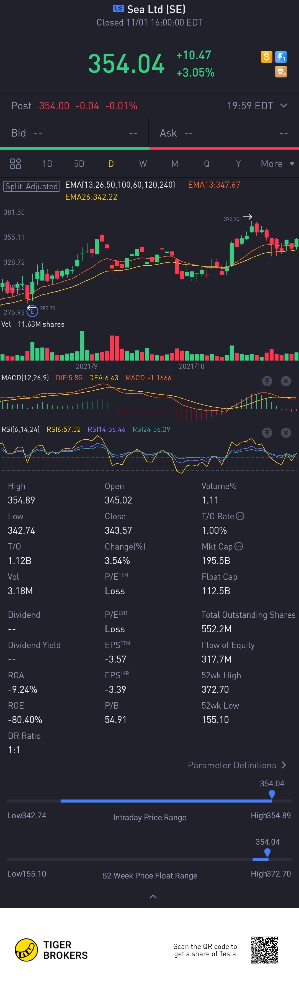Screen dimensions: 299x992
Task: Tap the RSI6:57.02 value
Action: pyautogui.click(x=64, y=429)
